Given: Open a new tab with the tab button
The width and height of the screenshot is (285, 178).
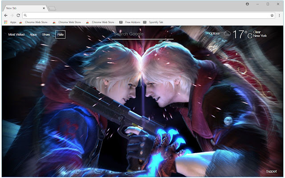Looking at the screenshot, I should point(52,8).
